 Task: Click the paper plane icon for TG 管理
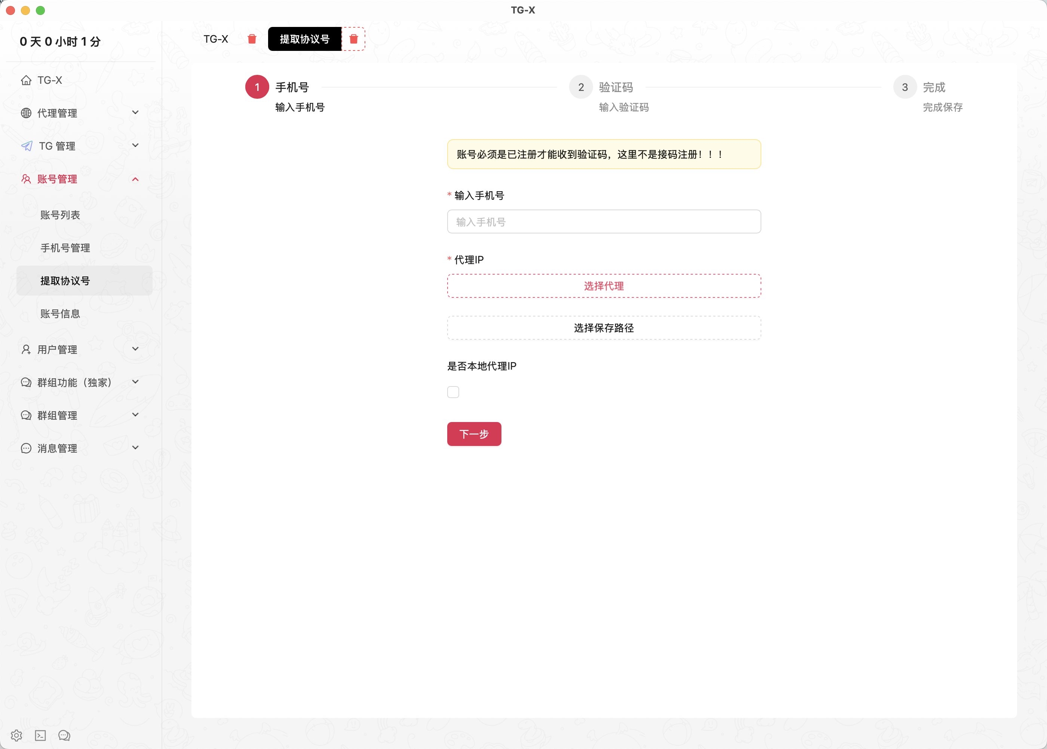coord(27,146)
